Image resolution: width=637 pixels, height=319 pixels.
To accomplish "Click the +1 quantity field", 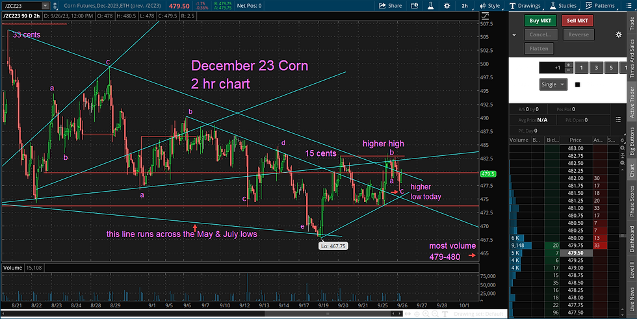I will (x=552, y=68).
